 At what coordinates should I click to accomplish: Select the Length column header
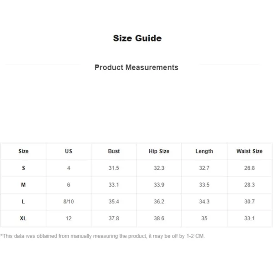pyautogui.click(x=204, y=151)
